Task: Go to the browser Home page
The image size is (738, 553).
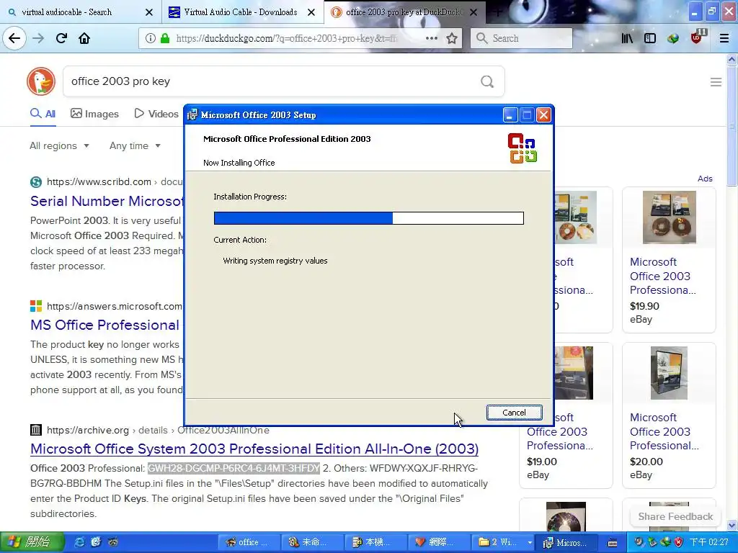Action: (84, 38)
